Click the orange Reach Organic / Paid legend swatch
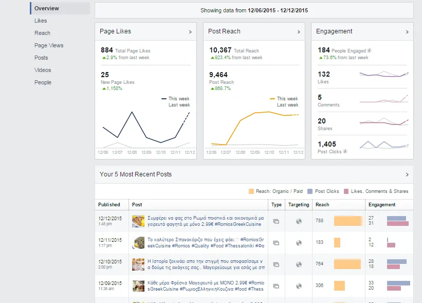422x303 pixels. [x=251, y=191]
